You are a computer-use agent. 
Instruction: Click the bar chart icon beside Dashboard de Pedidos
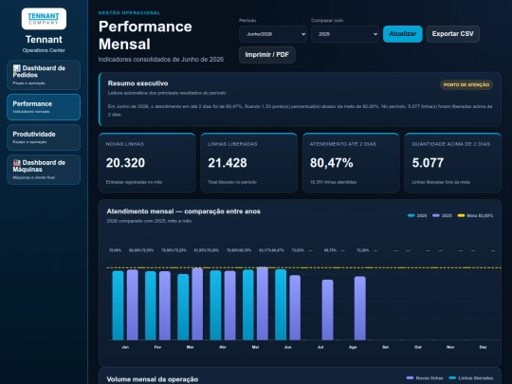(x=17, y=68)
